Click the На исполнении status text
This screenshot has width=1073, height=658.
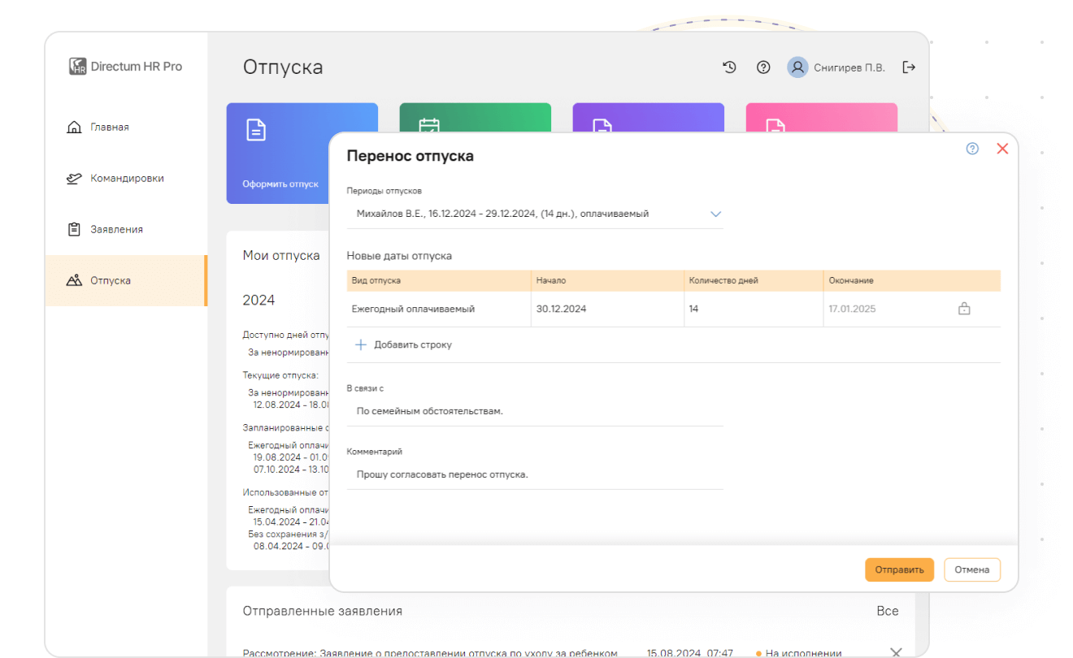804,652
